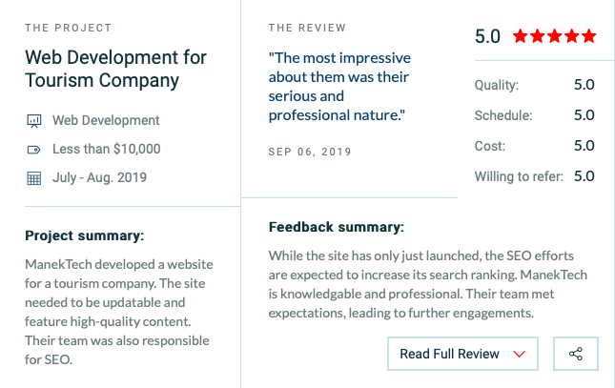Image resolution: width=615 pixels, height=388 pixels.
Task: Click the Web Development presentation icon
Action: [33, 120]
